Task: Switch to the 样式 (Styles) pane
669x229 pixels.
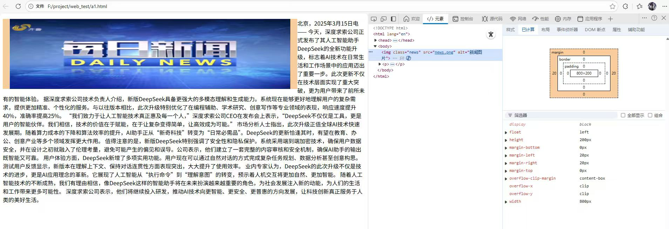Action: [511, 30]
